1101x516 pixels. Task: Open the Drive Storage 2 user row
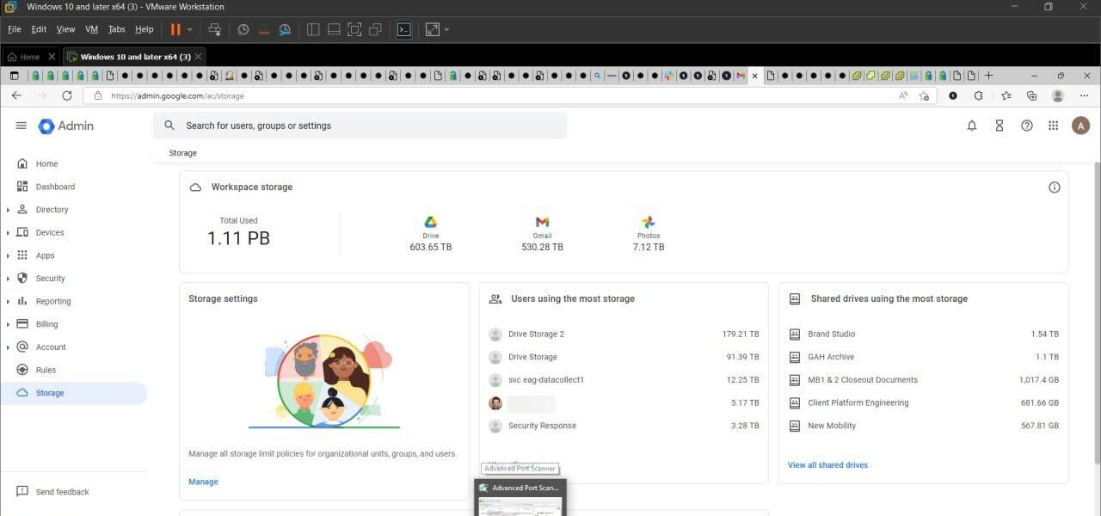(624, 334)
